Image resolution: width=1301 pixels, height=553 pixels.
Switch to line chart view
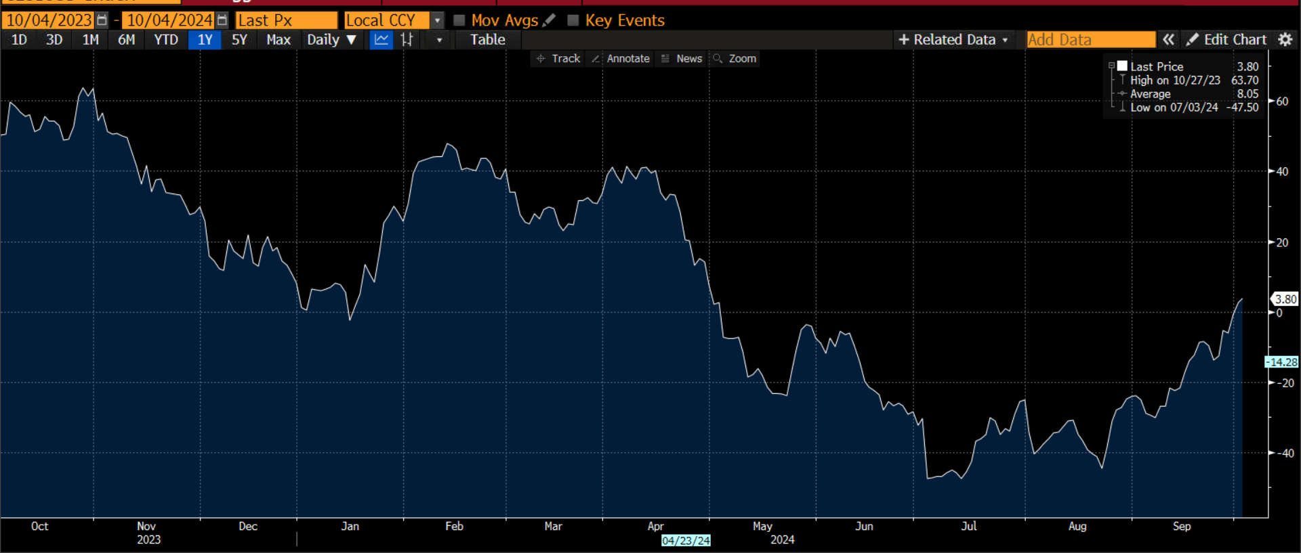[381, 40]
